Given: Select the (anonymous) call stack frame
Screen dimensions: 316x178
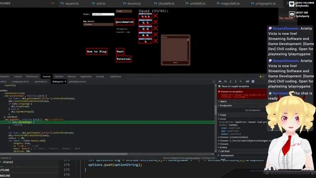Looking at the screenshot, I should pos(227,155).
